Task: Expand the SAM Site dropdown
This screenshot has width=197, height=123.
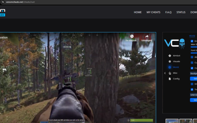Action: 193,95
